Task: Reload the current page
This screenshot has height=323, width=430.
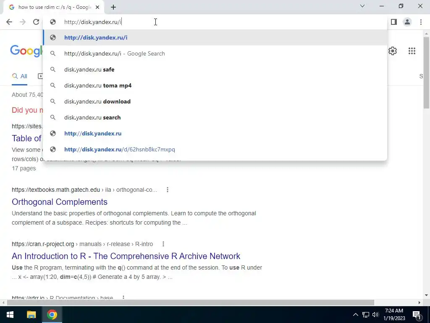Action: click(x=36, y=22)
